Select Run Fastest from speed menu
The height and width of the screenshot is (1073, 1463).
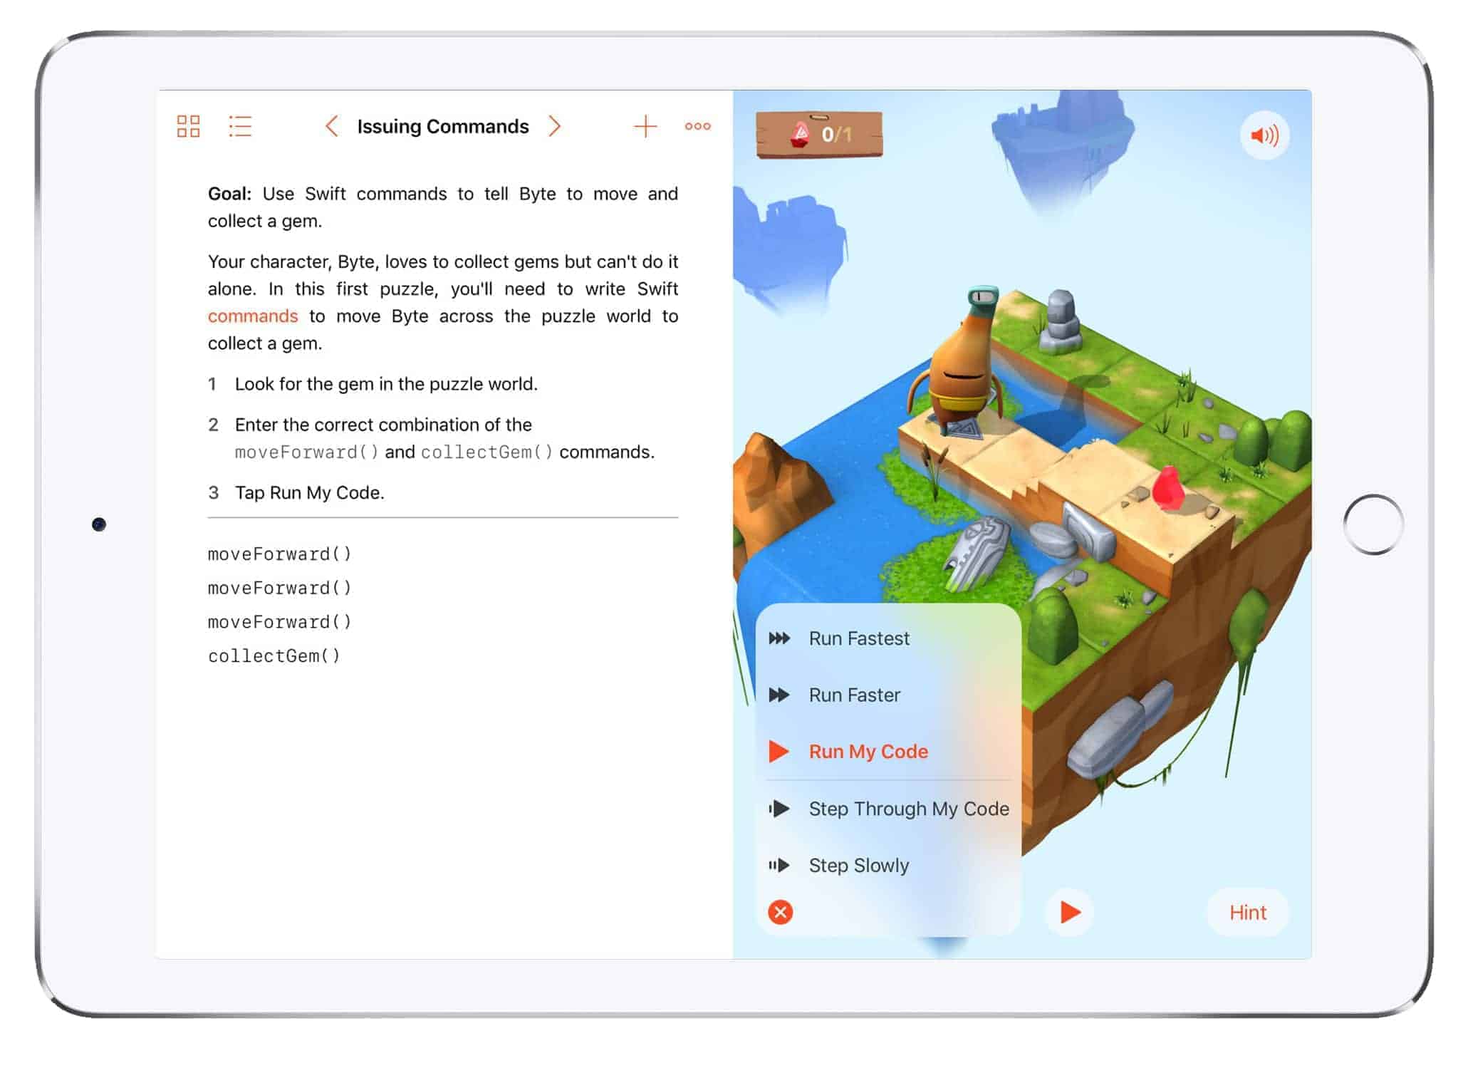(889, 638)
